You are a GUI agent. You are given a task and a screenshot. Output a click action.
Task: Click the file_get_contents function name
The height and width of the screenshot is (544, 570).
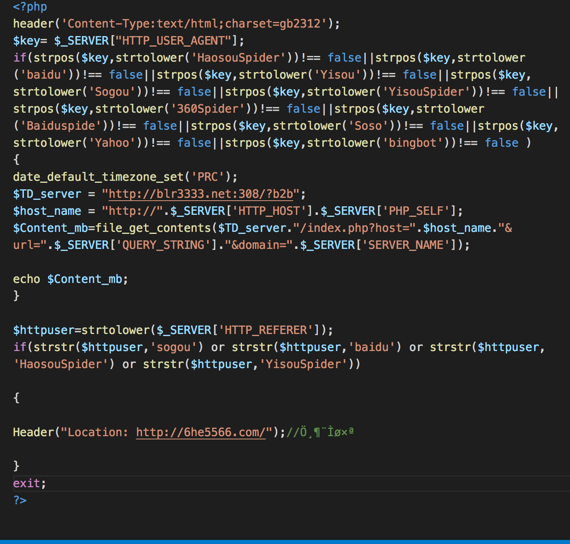153,228
